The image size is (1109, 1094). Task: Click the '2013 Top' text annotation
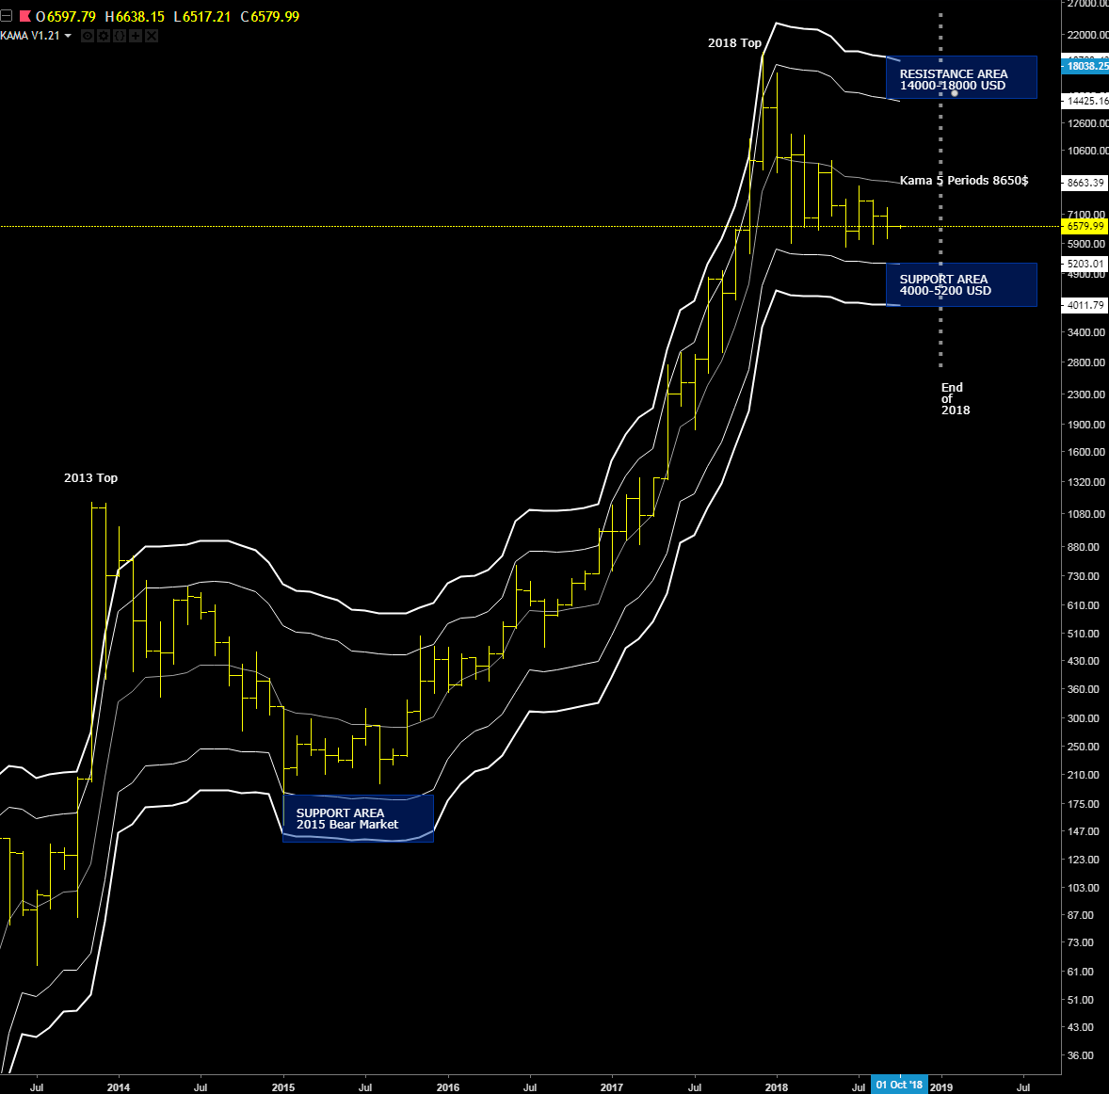[x=90, y=478]
